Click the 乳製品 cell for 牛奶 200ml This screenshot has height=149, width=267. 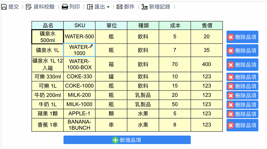click(143, 95)
